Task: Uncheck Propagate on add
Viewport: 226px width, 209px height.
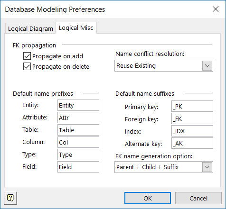Action: click(27, 56)
